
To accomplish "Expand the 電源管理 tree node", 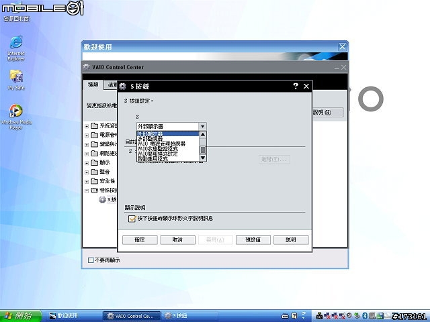I will pyautogui.click(x=87, y=136).
